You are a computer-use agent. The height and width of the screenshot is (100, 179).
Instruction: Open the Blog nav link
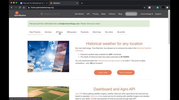click(x=120, y=14)
